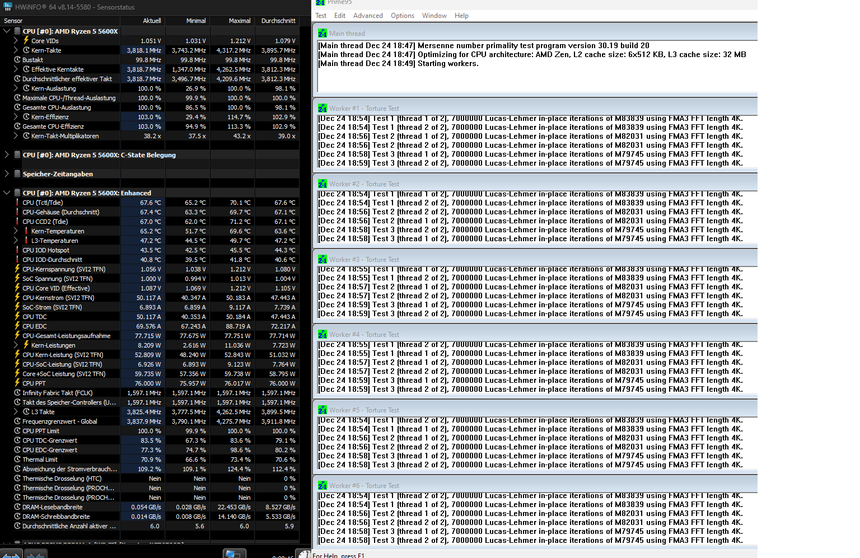Click the chip icon of Speicher-Zeitangaben group
The image size is (860, 558).
click(x=17, y=174)
